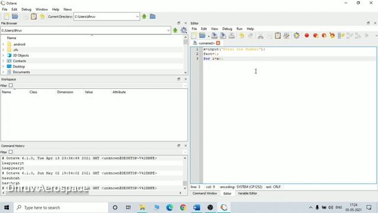Undo edit in Editor toolbar
378x213 pixels.
[242, 35]
